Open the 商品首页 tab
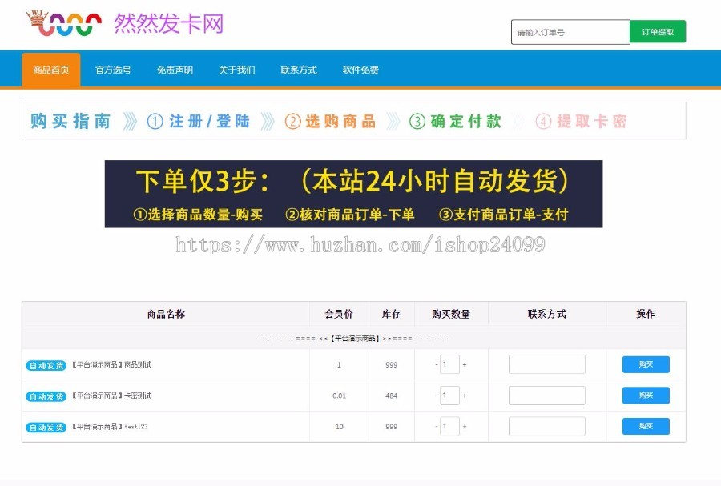 tap(51, 70)
